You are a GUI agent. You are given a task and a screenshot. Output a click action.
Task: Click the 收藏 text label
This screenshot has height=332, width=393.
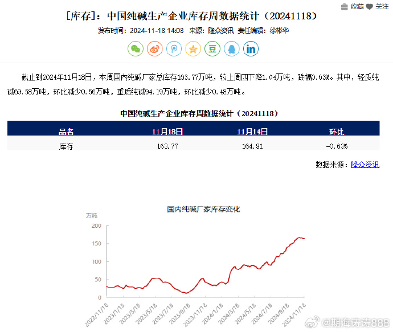pos(357,6)
